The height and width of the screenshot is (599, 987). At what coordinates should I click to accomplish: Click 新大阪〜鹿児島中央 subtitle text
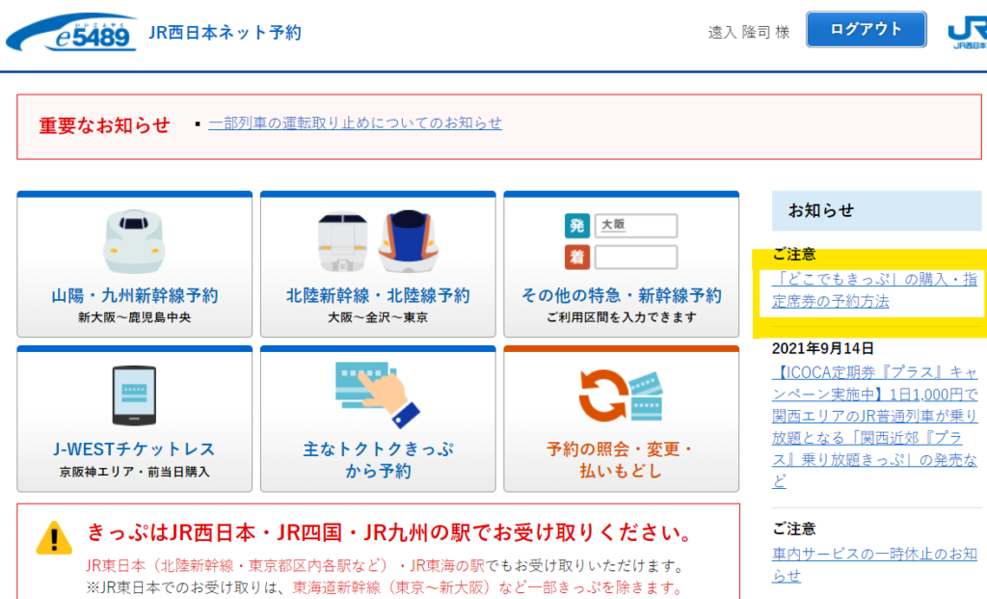(135, 317)
